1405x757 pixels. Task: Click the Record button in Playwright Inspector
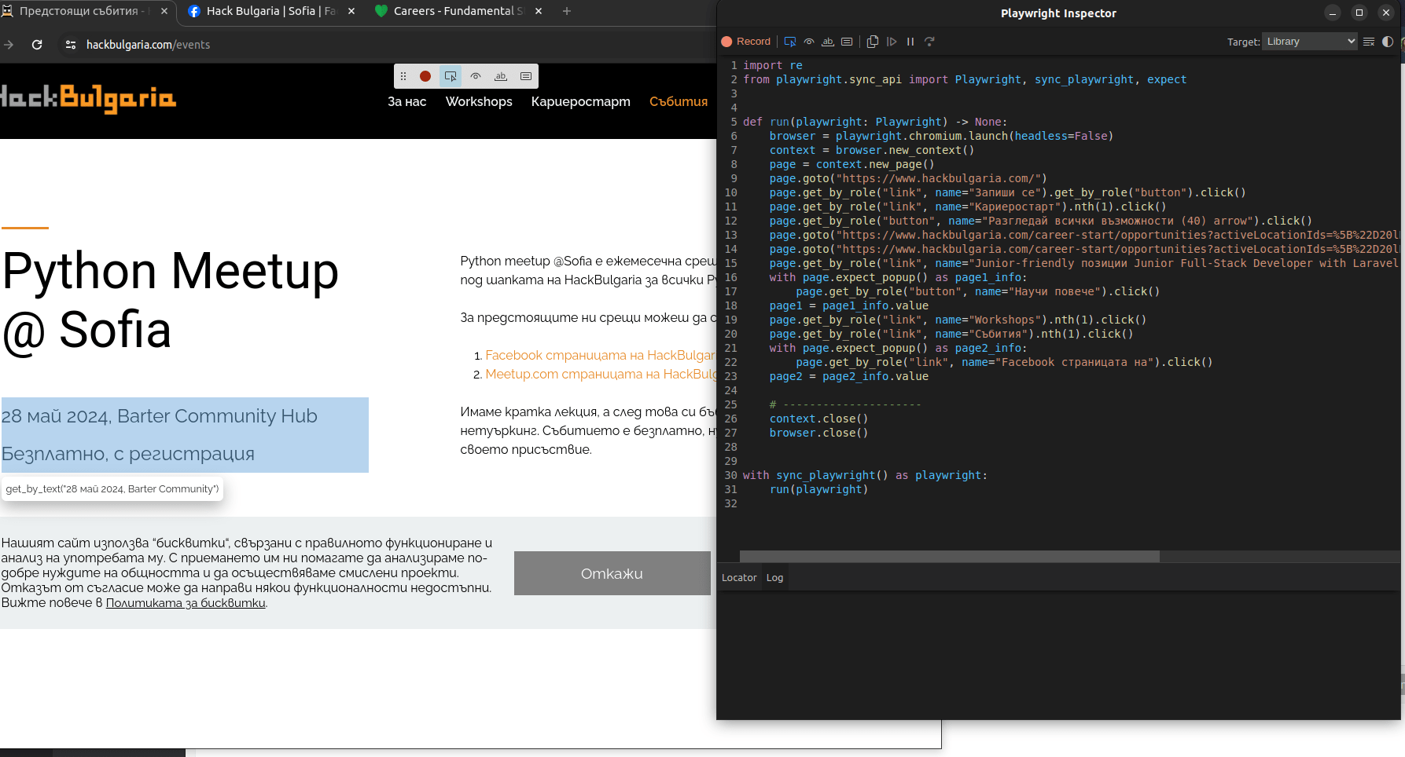(746, 42)
